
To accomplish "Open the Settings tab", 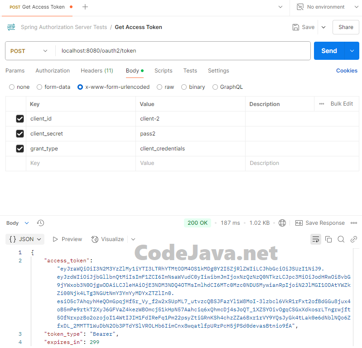I will (x=219, y=71).
